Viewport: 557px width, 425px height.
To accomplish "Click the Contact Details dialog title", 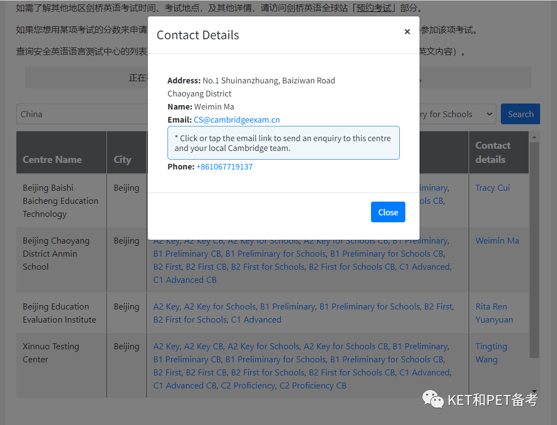I will pyautogui.click(x=198, y=35).
